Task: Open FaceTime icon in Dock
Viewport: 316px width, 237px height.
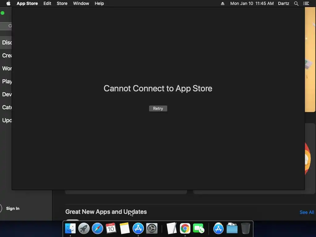Action: [198, 229]
